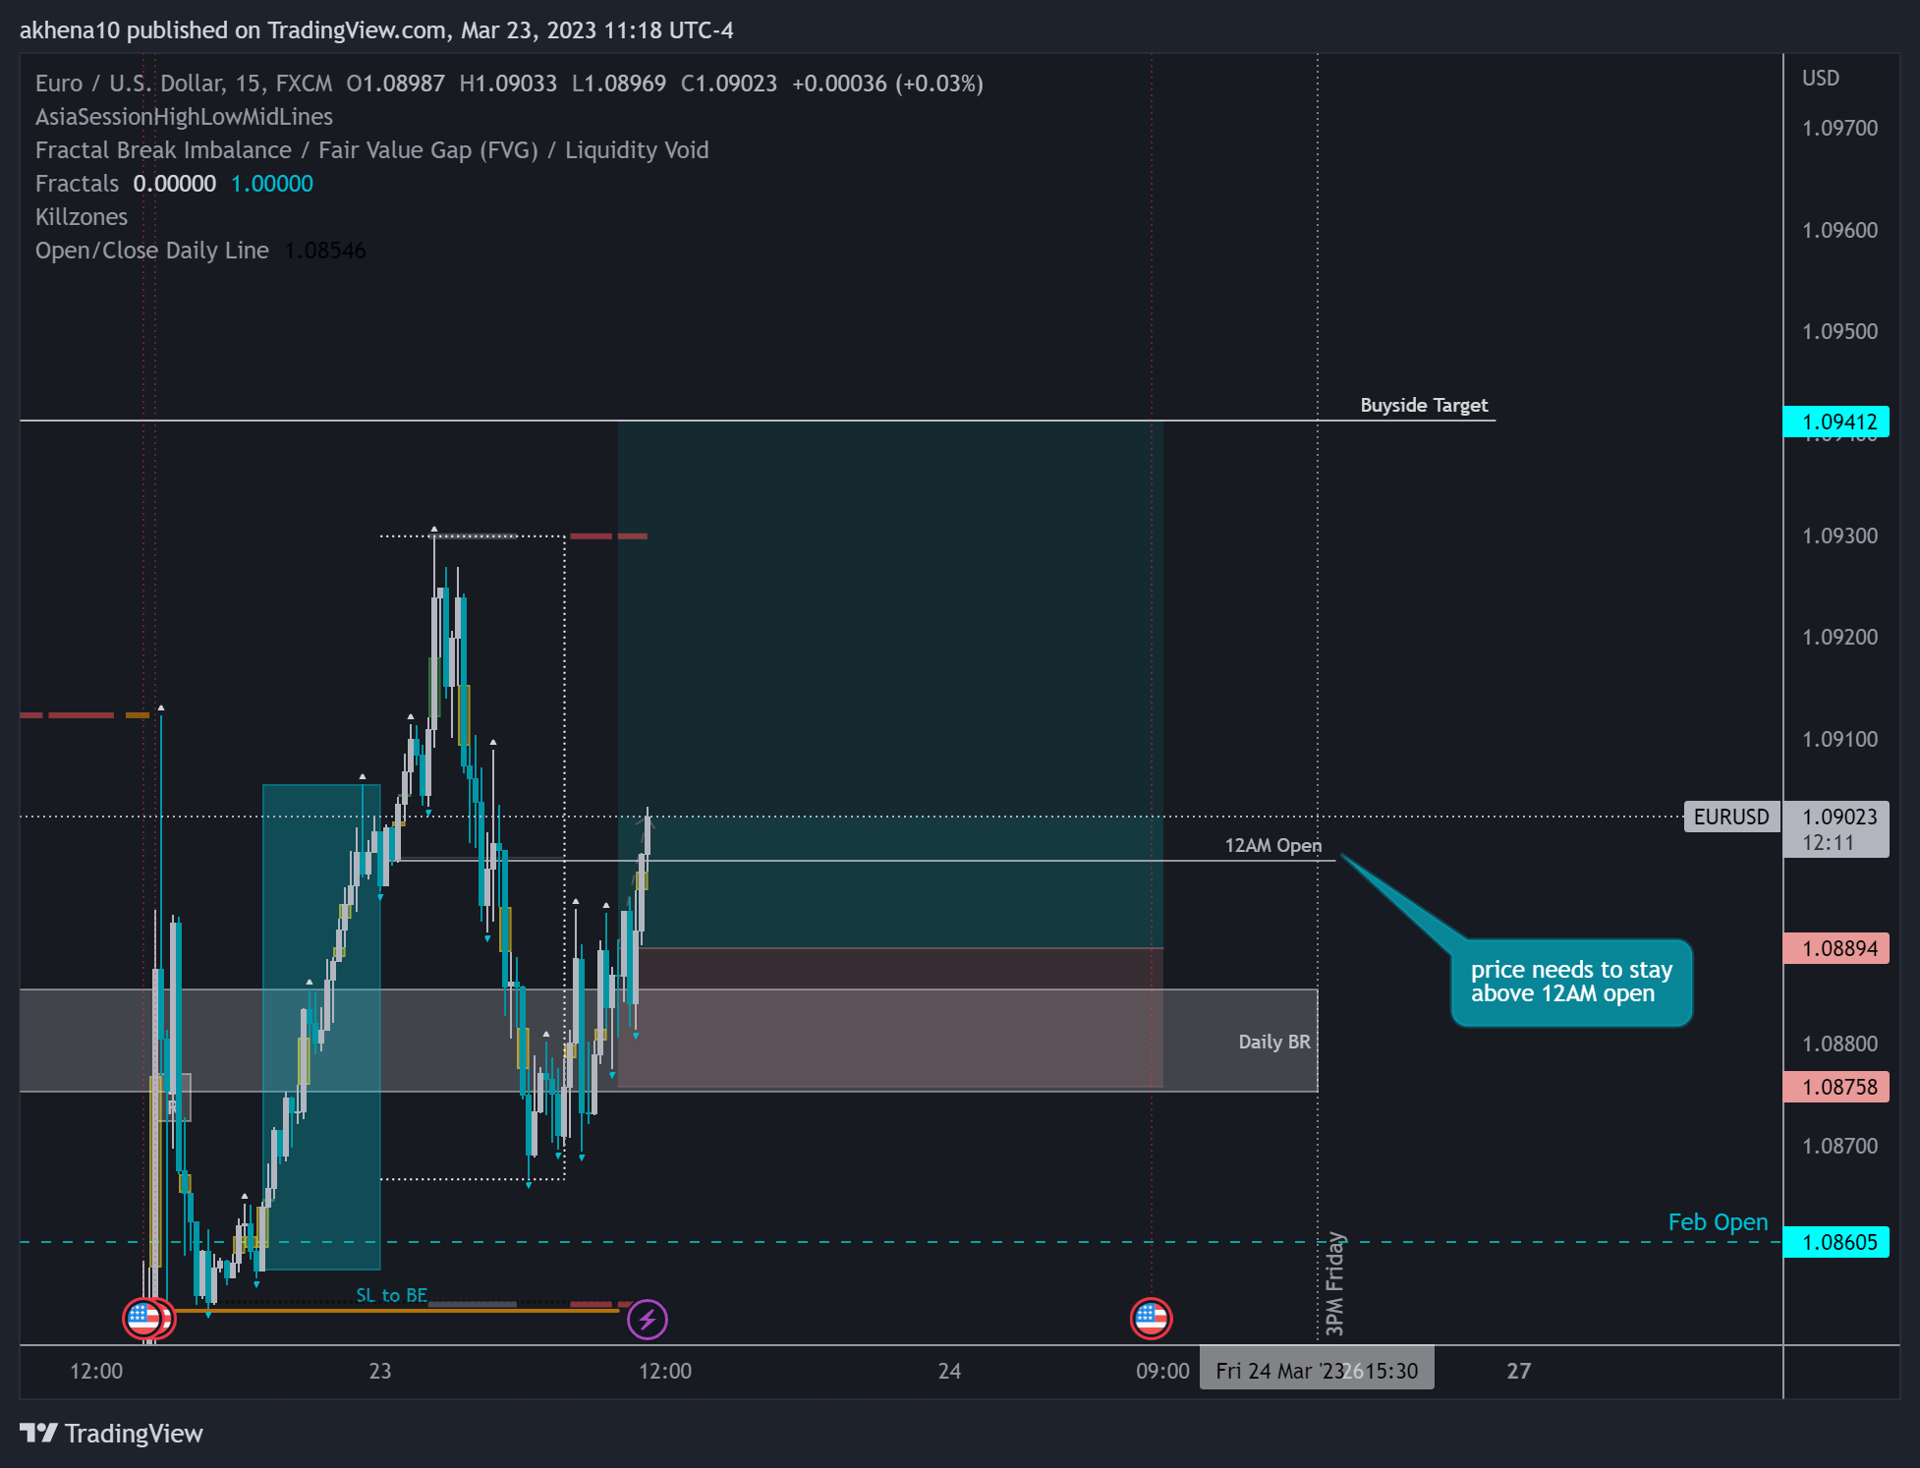This screenshot has height=1468, width=1920.
Task: Click the 1.09700 price scale label
Action: point(1839,128)
